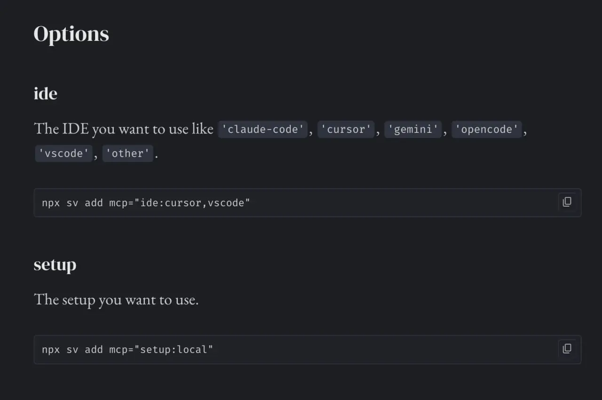This screenshot has width=602, height=400.
Task: Click the 'gemini' inline code chip
Action: click(x=413, y=129)
